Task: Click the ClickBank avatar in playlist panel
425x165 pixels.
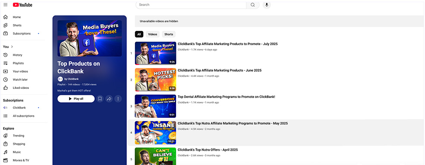Action: (x=60, y=79)
